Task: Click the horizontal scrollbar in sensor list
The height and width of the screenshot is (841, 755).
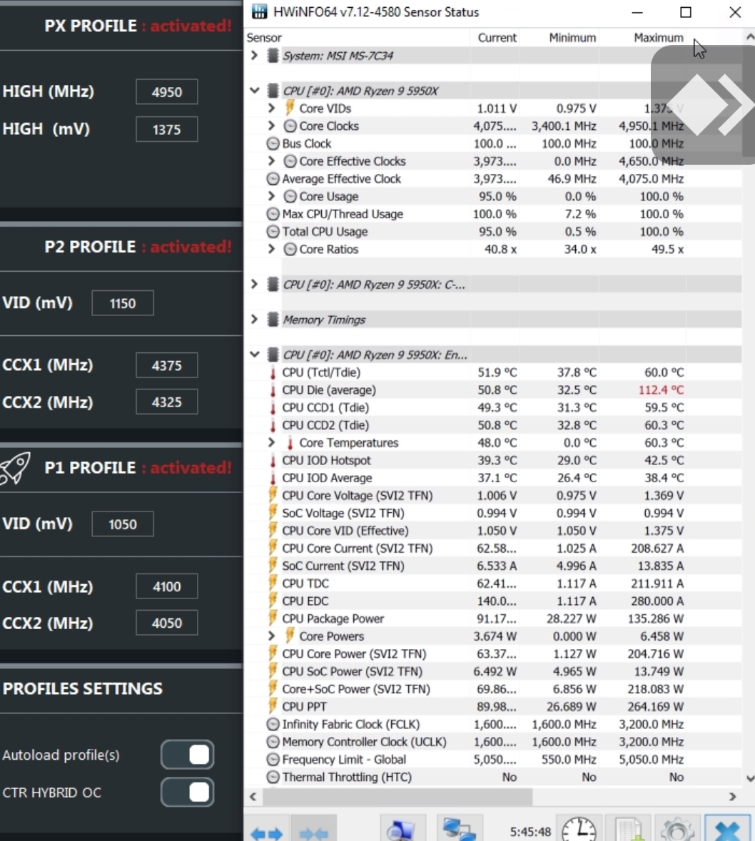Action: (400, 796)
